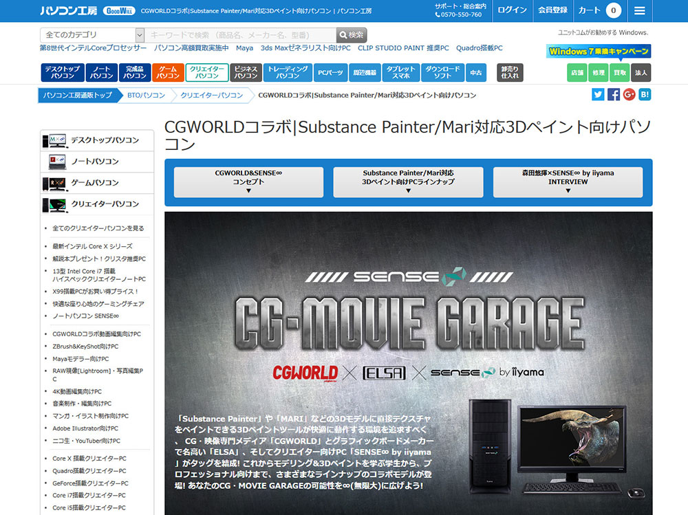Open ノートパソコン in the sidebar
This screenshot has width=688, height=515.
coord(94,162)
